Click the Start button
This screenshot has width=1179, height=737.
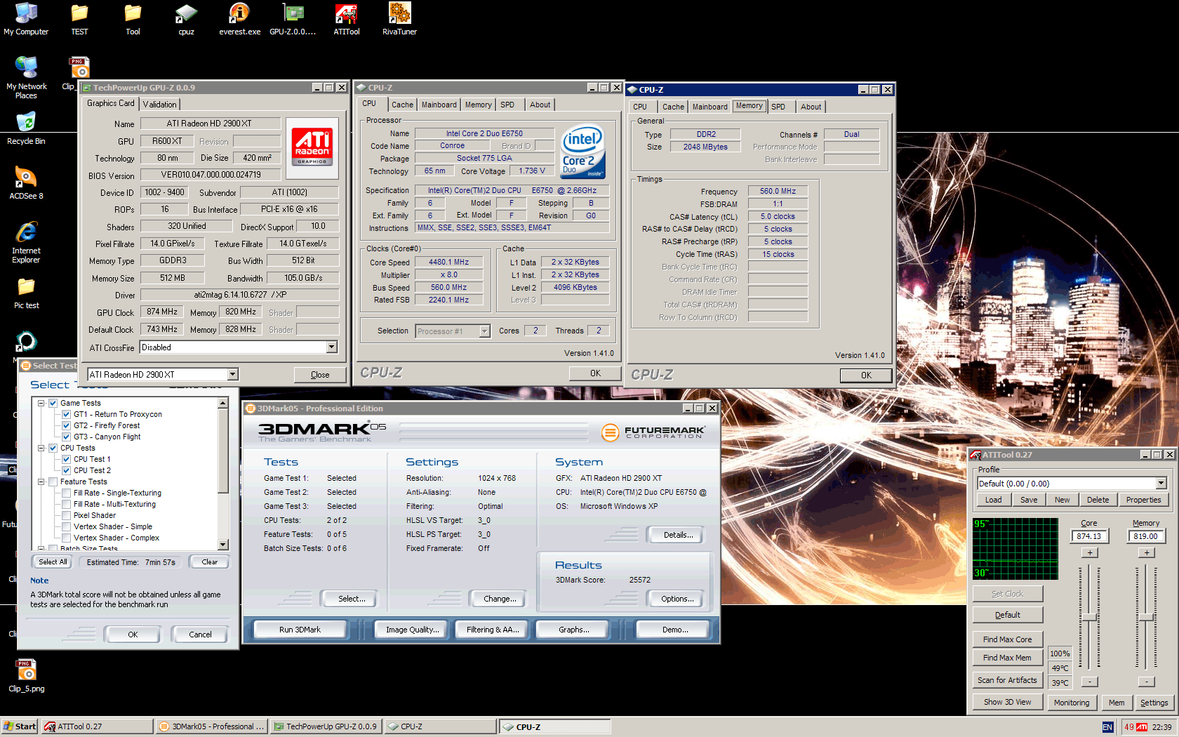20,726
